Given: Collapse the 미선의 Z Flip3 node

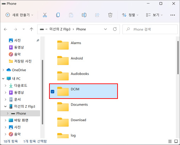Looking at the screenshot, I should click(5, 106).
